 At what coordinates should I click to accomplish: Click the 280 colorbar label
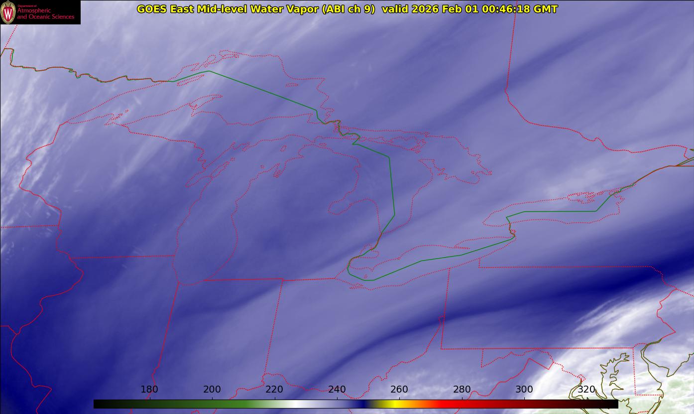(x=462, y=389)
